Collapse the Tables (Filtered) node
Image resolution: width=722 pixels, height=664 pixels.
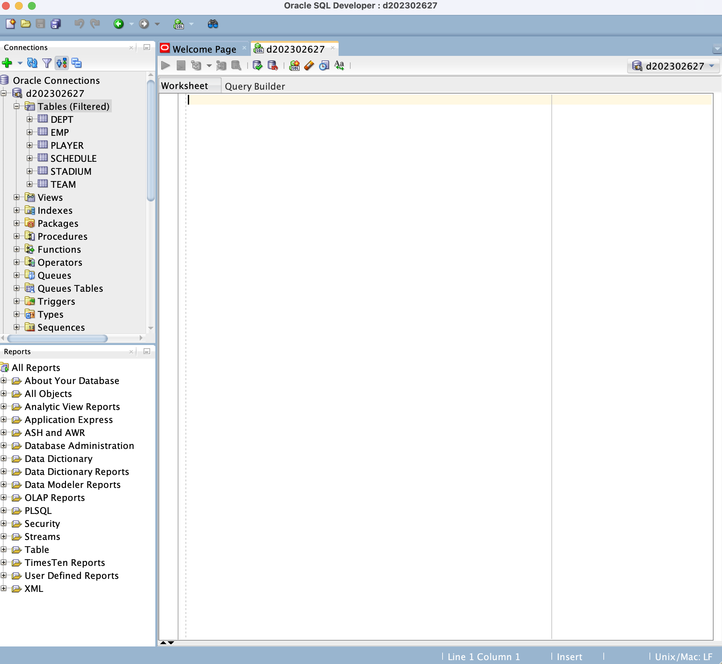[17, 106]
